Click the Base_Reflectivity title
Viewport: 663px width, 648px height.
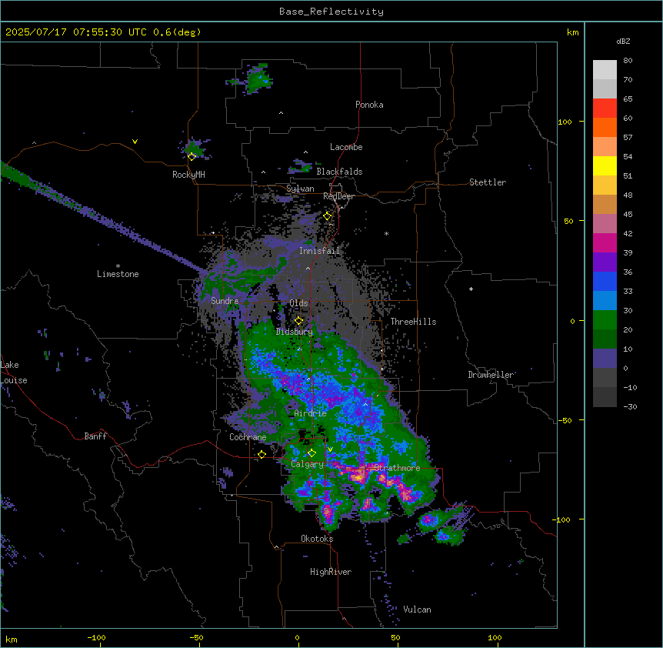tap(331, 12)
